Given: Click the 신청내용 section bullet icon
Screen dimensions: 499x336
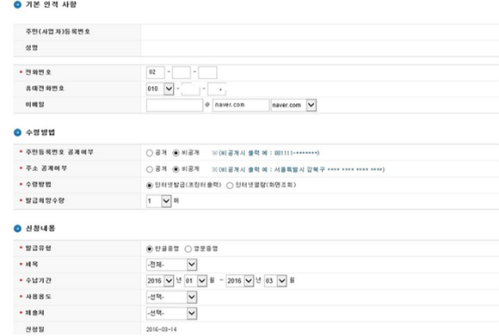Looking at the screenshot, I should point(17,229).
